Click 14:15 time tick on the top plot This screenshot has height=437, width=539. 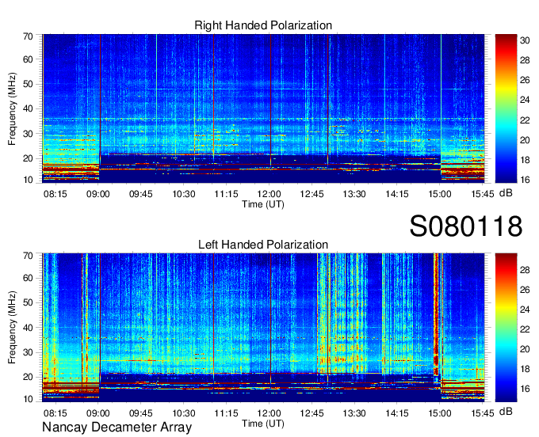tap(397, 194)
